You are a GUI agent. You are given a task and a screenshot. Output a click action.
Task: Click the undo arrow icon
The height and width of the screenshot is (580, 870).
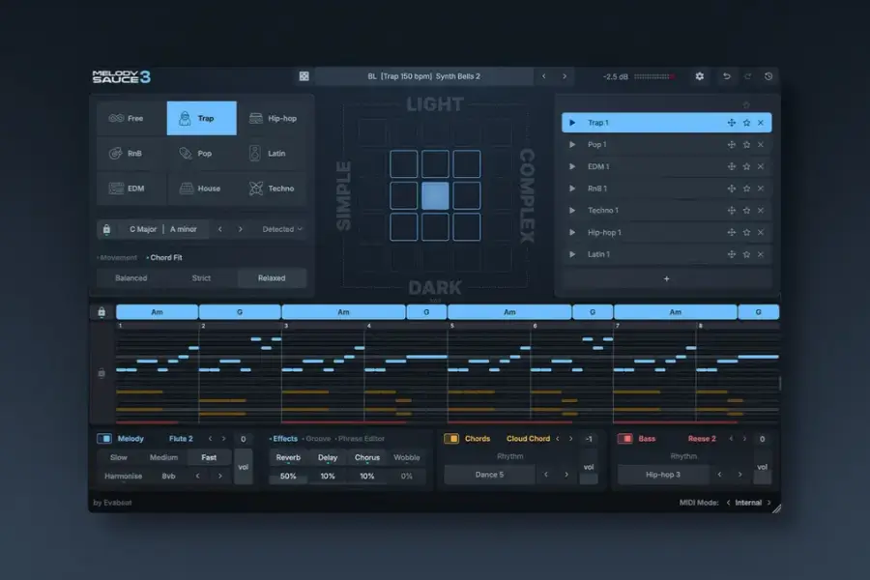coord(726,76)
